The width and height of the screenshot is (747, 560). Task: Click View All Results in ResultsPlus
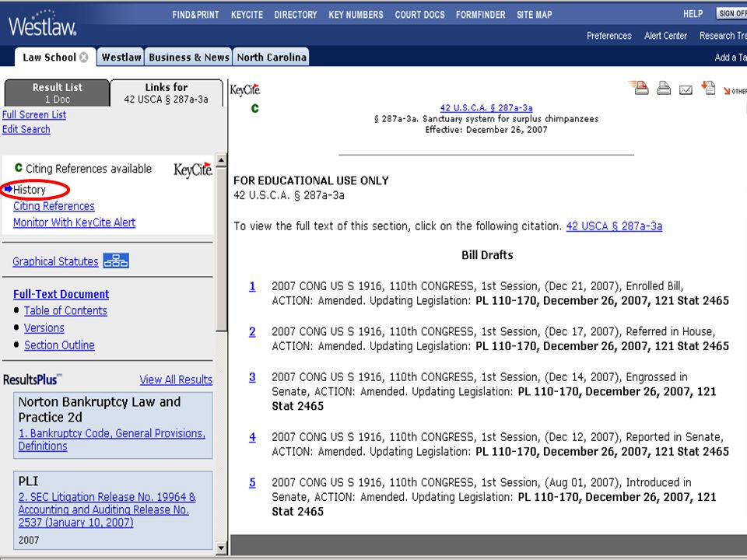pos(176,380)
